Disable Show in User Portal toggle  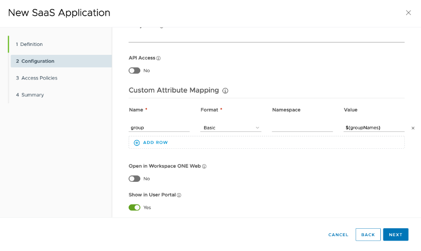coord(134,208)
